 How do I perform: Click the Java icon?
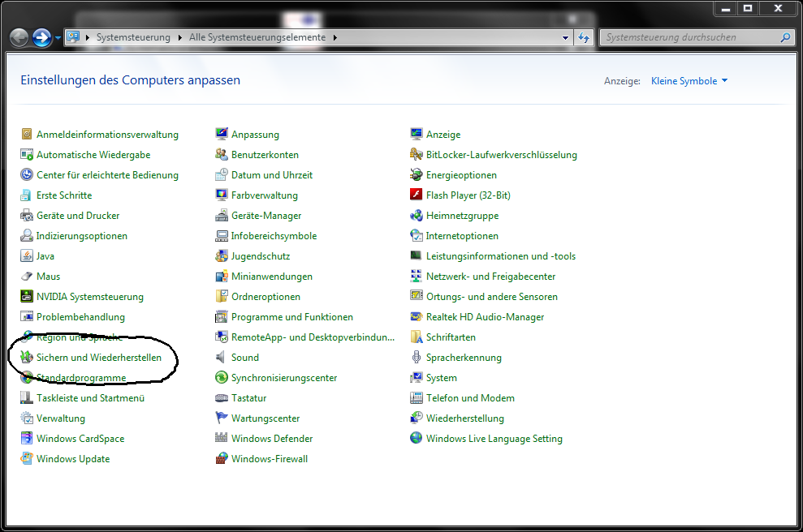click(28, 256)
